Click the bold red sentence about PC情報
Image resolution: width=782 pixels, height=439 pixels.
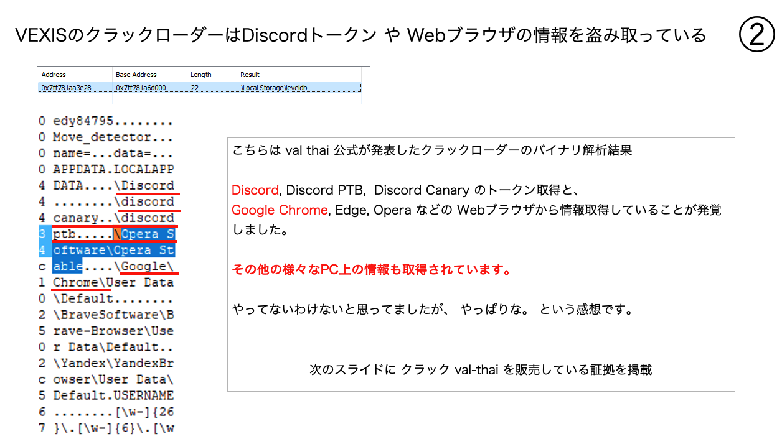(x=372, y=270)
